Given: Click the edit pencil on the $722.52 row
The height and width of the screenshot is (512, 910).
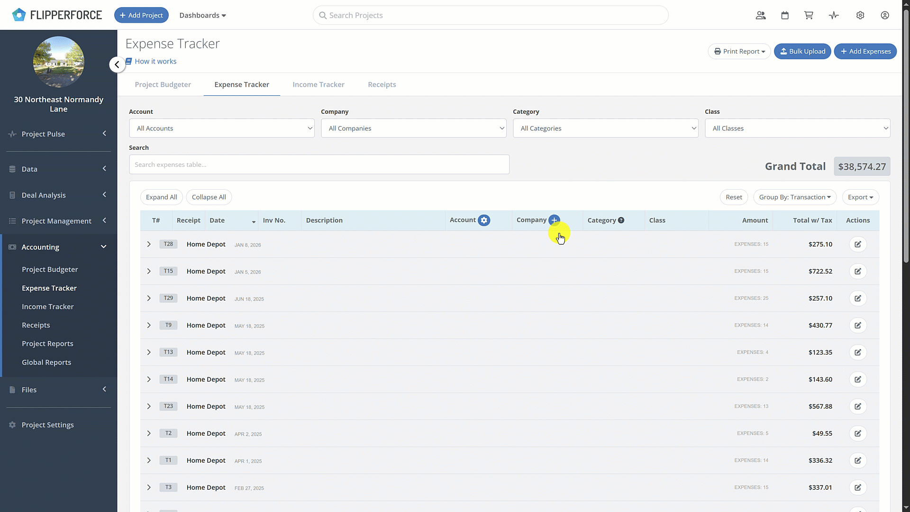Looking at the screenshot, I should (858, 271).
